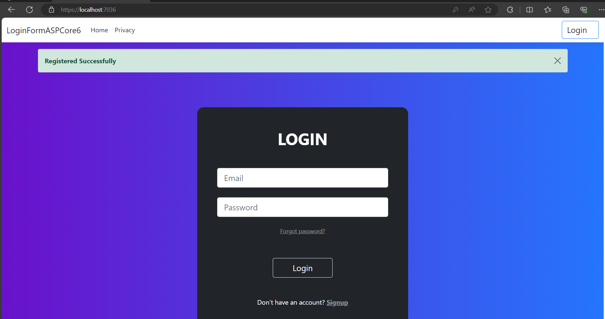
Task: Click the browser back arrow
Action: pos(11,10)
